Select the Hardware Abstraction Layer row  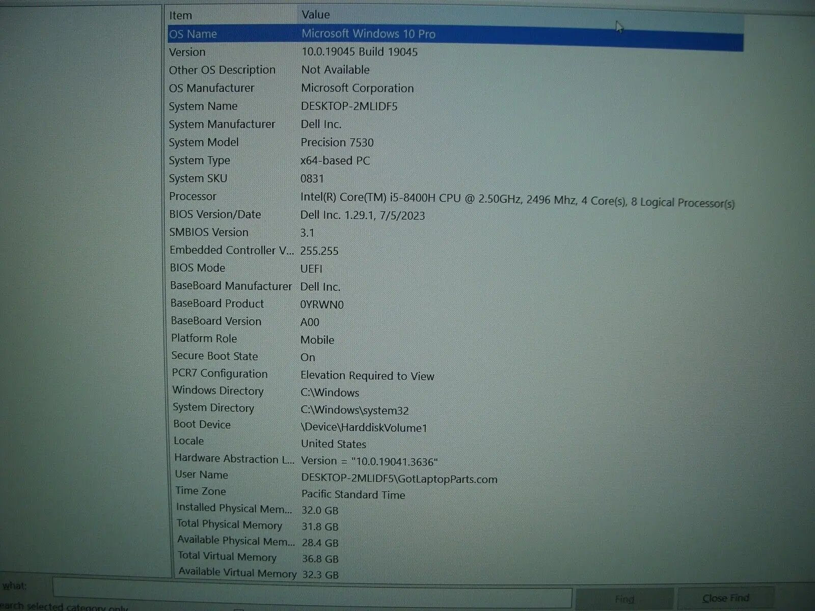[x=455, y=460]
